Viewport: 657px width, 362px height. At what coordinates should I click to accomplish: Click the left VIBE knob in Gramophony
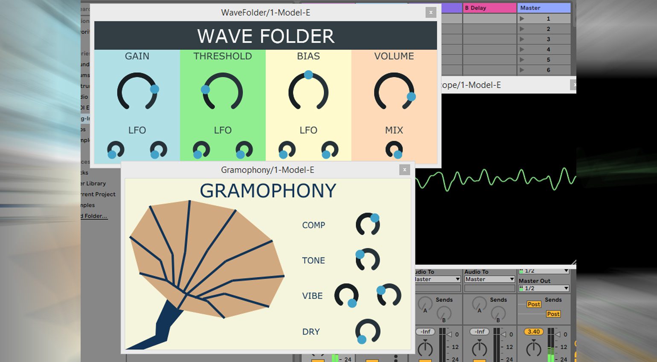[x=346, y=295]
